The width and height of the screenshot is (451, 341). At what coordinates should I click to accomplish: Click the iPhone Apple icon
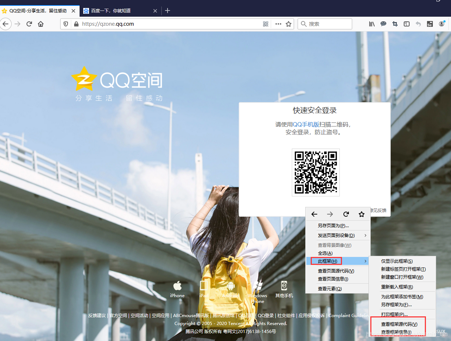[177, 286]
